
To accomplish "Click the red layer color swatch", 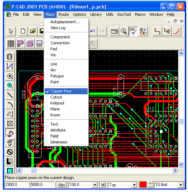I will tap(143, 185).
